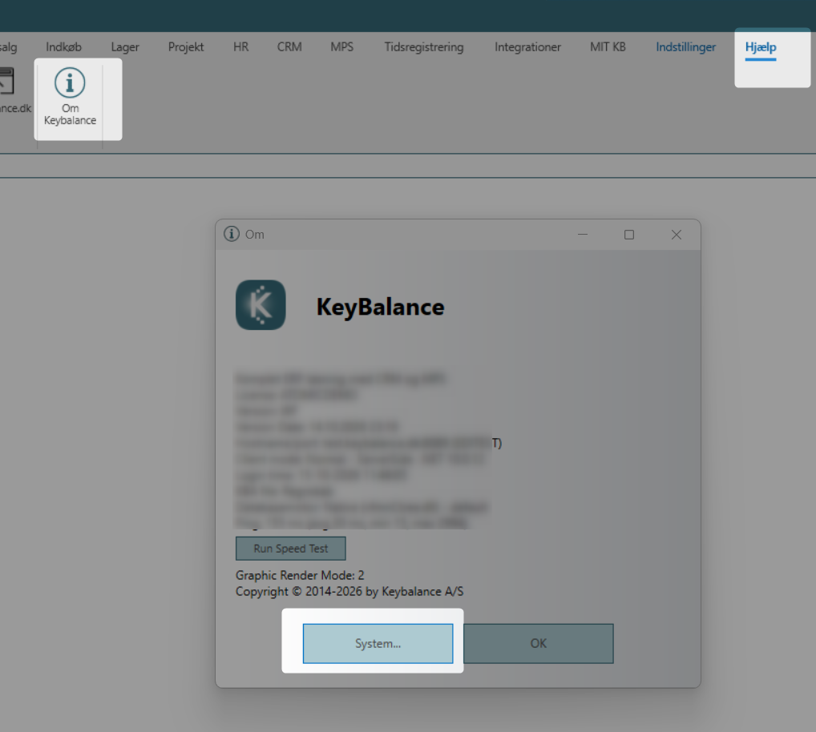816x732 pixels.
Task: Confirm the Om dialog with OK
Action: pyautogui.click(x=538, y=644)
